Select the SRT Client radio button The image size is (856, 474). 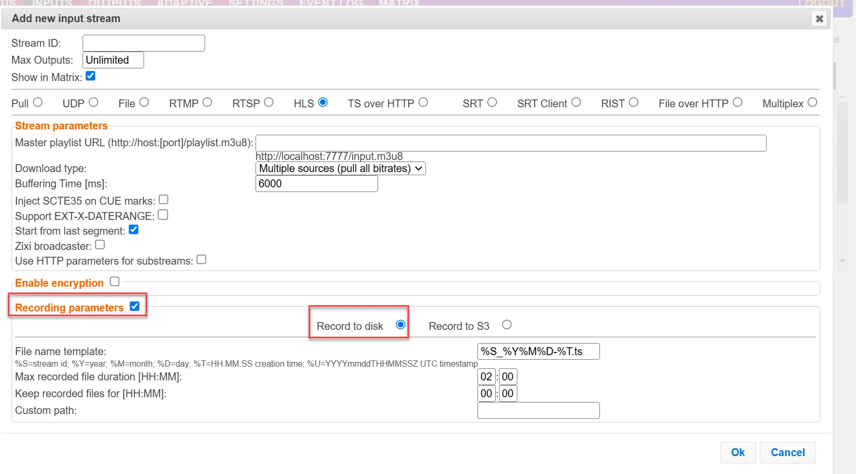(576, 102)
